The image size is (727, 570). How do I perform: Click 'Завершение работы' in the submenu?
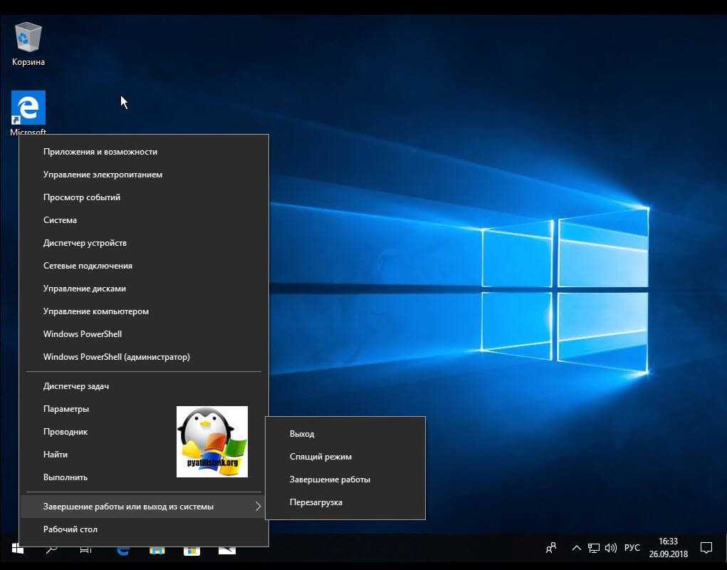[x=330, y=480]
